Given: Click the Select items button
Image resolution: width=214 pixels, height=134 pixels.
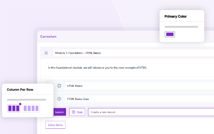Looking at the screenshot, I should point(55,125).
